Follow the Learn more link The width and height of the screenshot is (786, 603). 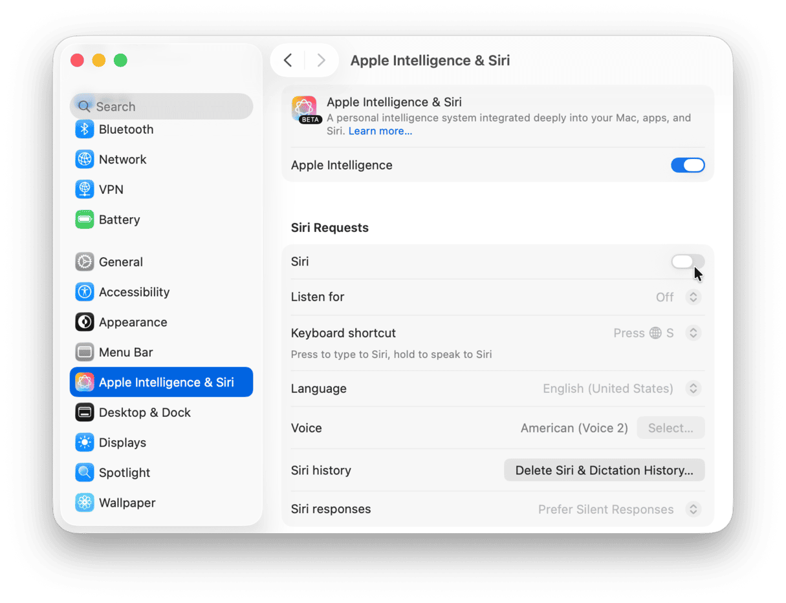380,131
